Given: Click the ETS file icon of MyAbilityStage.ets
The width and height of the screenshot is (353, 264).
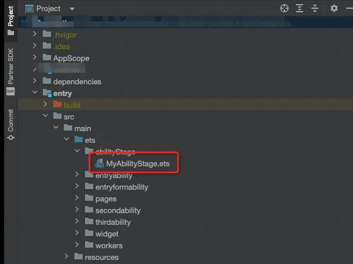Looking at the screenshot, I should (x=99, y=163).
